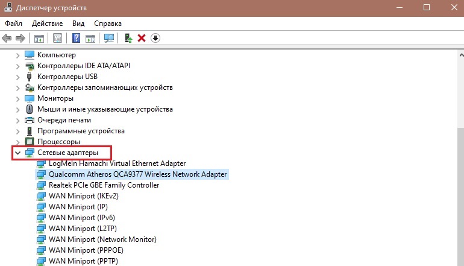Click the down-arrow Disable device icon
Image resolution: width=464 pixels, height=266 pixels.
click(155, 38)
